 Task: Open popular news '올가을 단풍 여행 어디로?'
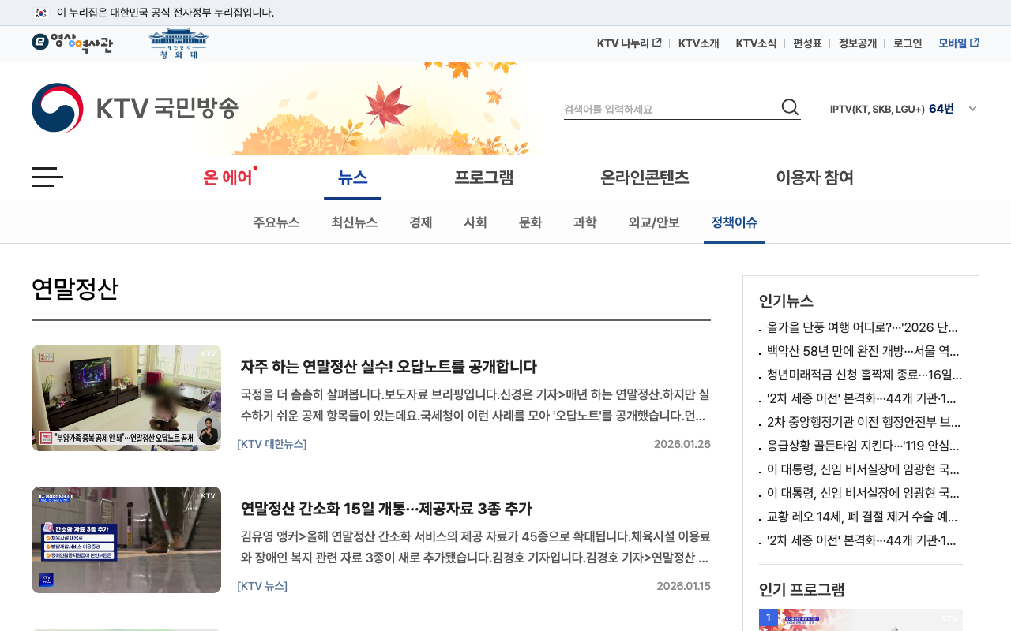[x=863, y=327]
